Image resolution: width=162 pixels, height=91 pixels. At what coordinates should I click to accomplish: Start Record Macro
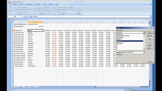[x=22, y=7]
